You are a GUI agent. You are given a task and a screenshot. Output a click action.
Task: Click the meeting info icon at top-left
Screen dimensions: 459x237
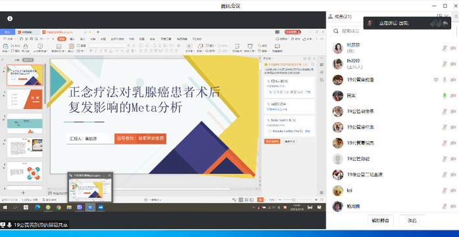[x=10, y=18]
